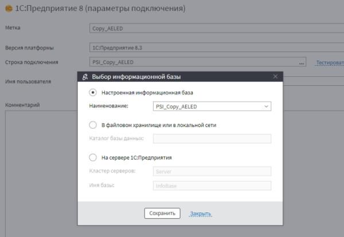Viewport: 344px width, 237px height.
Task: Click the Версия платформы field
Action: pyautogui.click(x=217, y=48)
